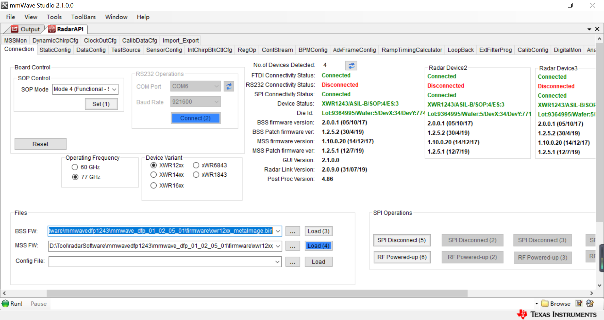Click the horizontal scrollbar right arrow
Screen dimensions: 604x320
[591, 293]
